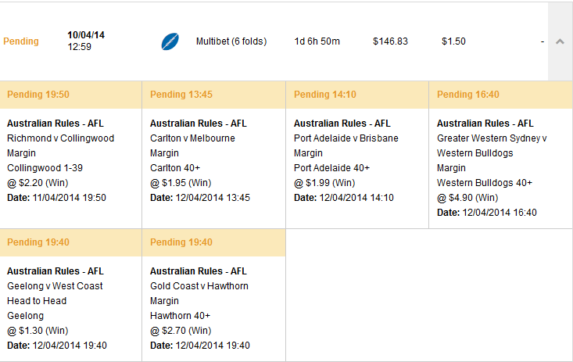Select the Pending 16:40 leg header
Image resolution: width=573 pixels, height=362 pixels.
500,95
